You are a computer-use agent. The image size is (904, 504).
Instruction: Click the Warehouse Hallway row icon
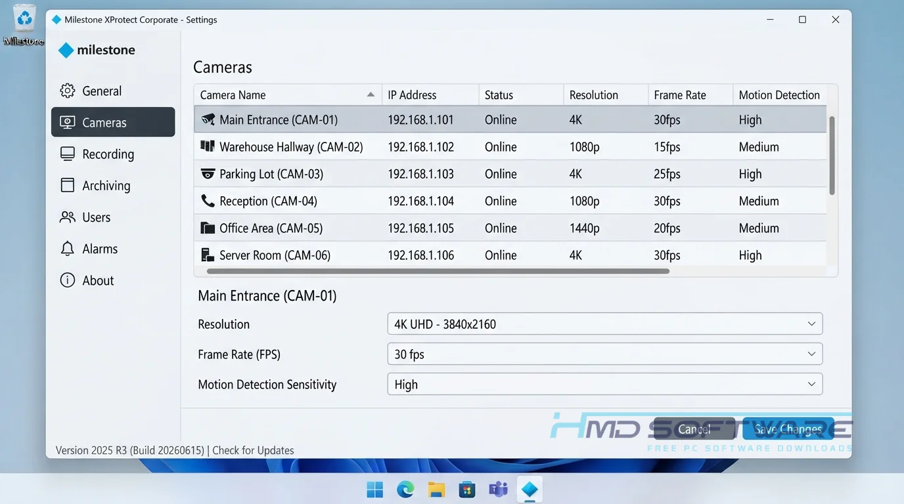(x=208, y=146)
